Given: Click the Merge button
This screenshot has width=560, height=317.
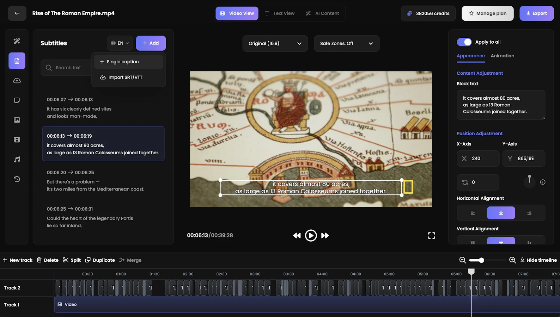Looking at the screenshot, I should (130, 260).
